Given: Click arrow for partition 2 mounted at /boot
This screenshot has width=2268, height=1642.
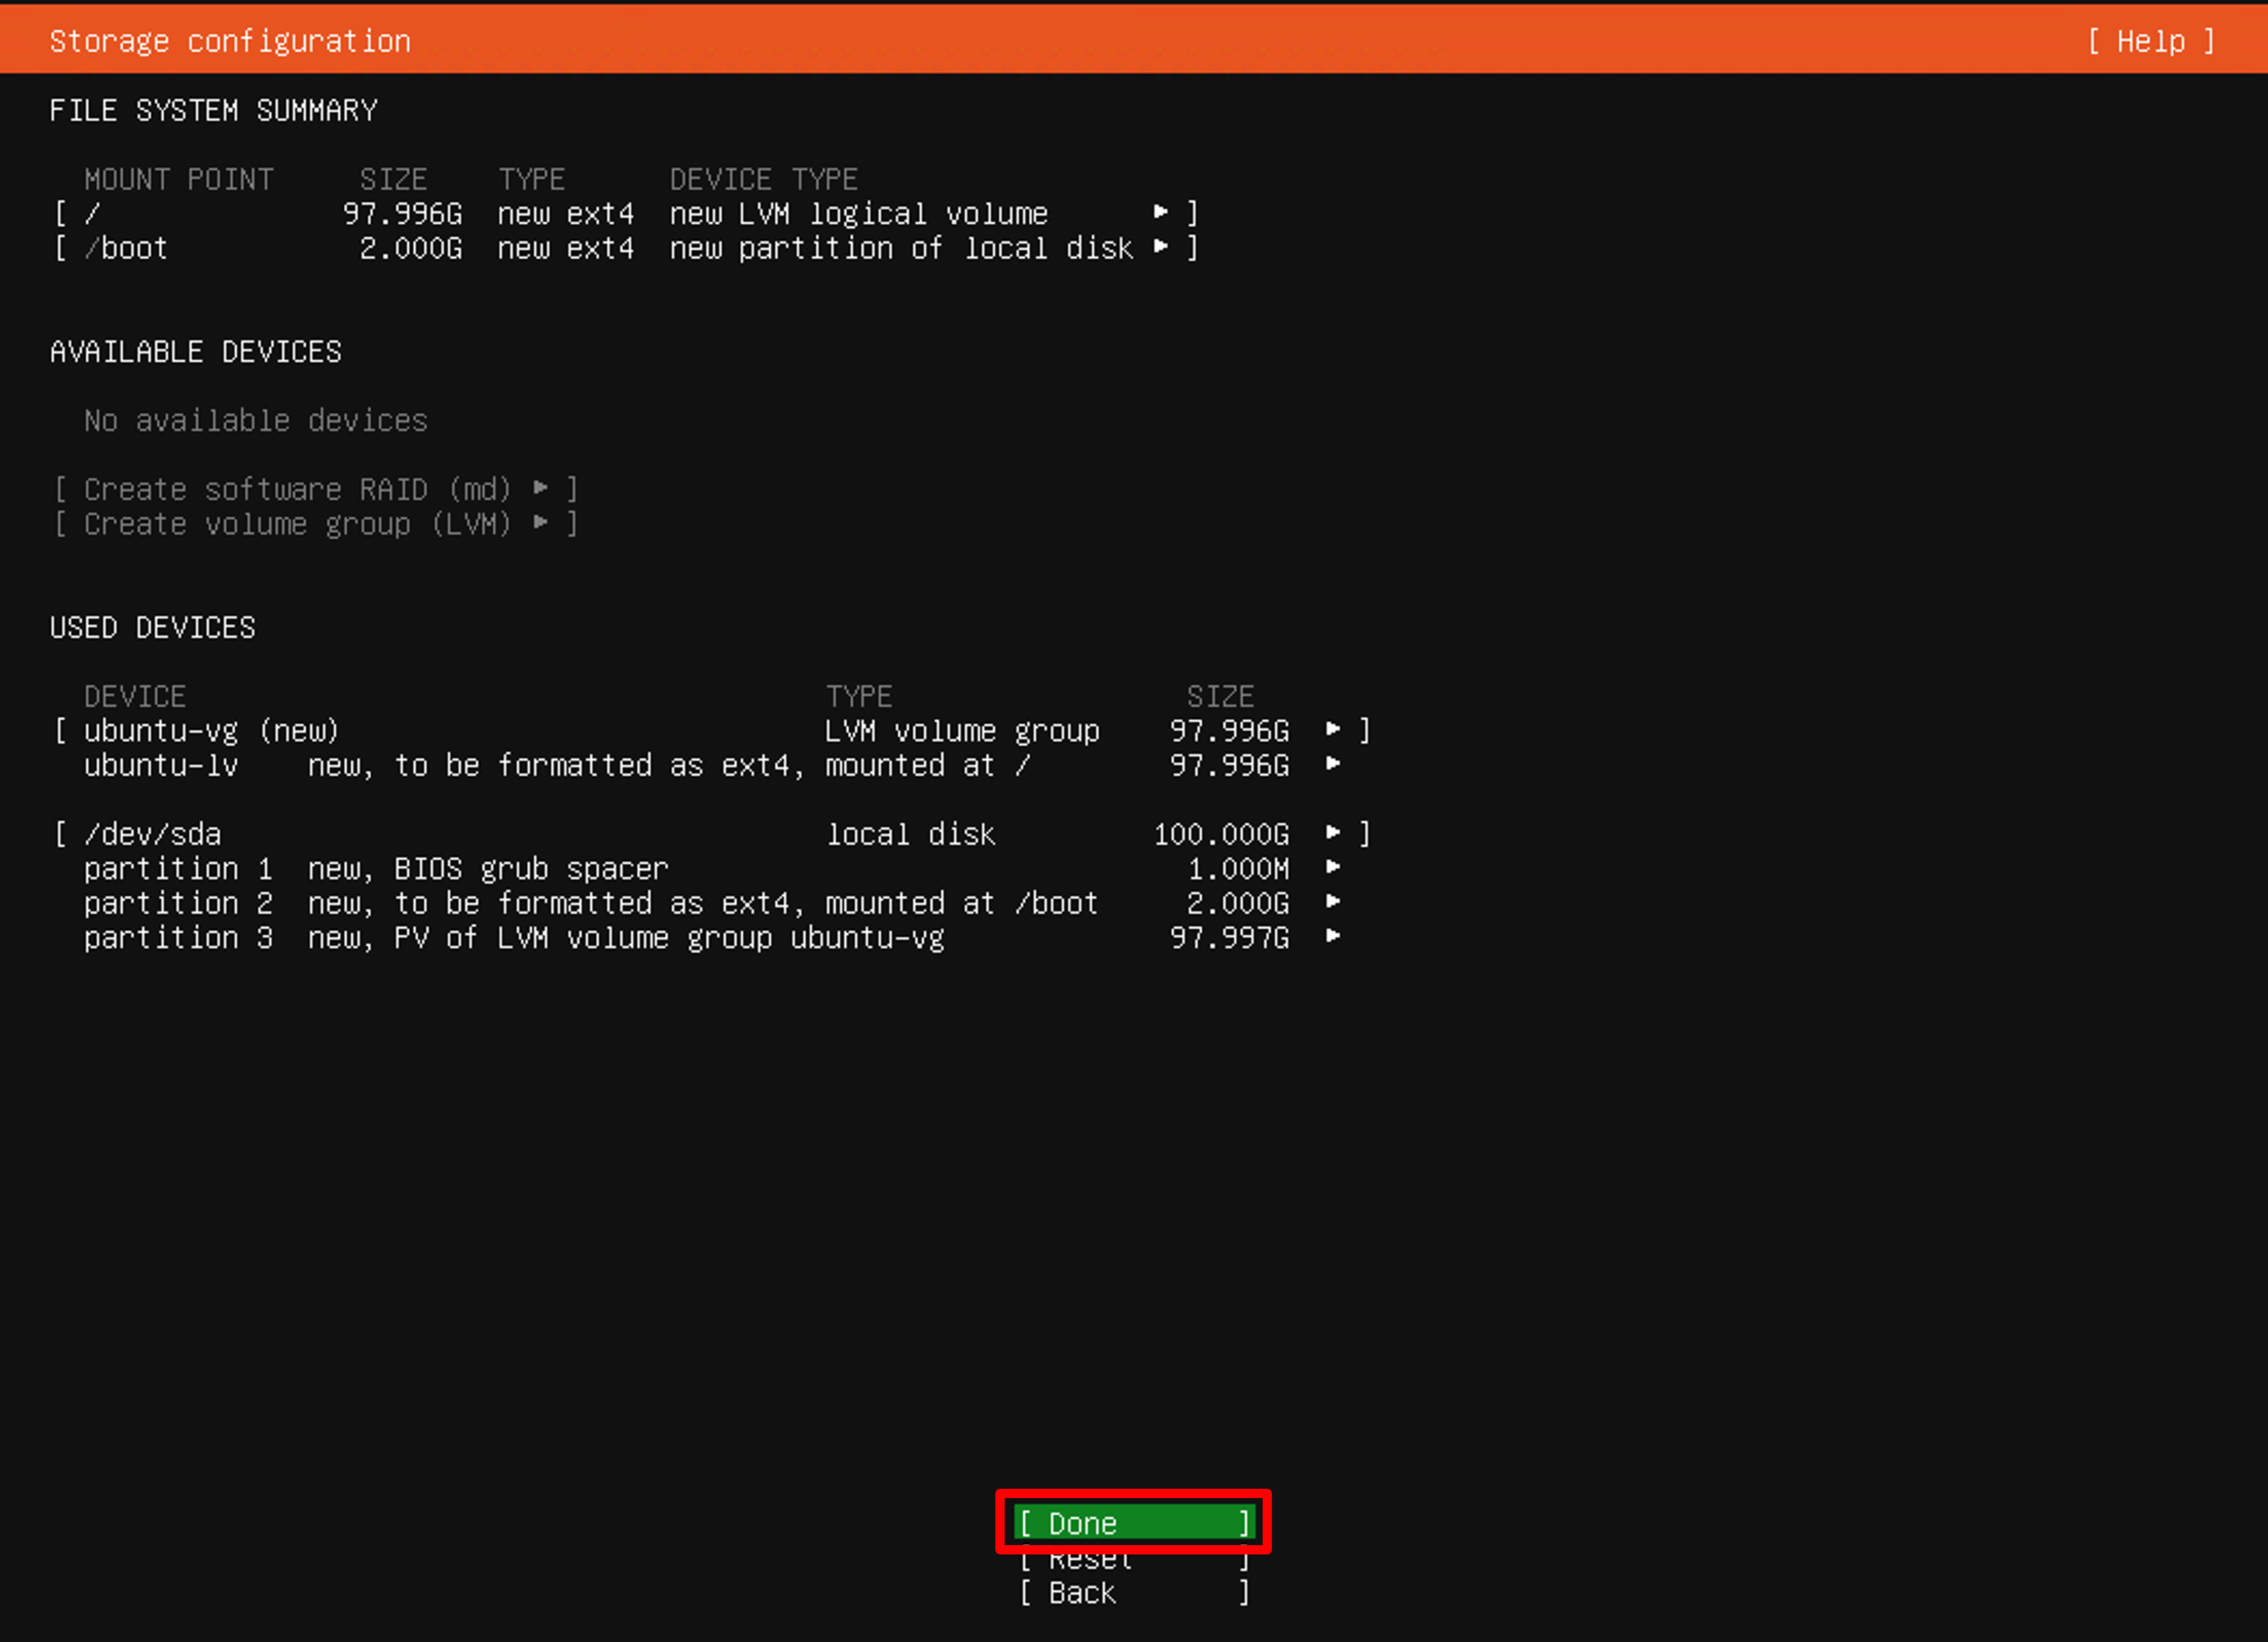Looking at the screenshot, I should click(x=1332, y=902).
